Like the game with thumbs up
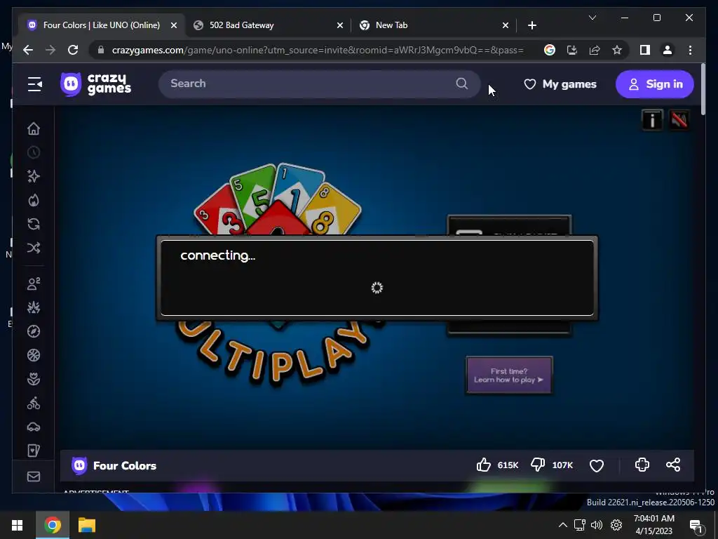This screenshot has width=718, height=539. (x=484, y=465)
